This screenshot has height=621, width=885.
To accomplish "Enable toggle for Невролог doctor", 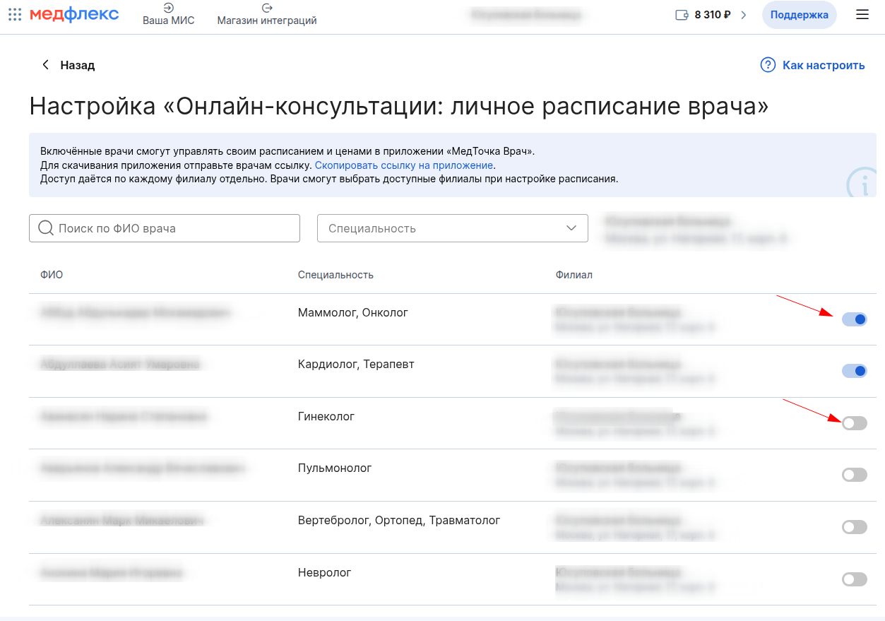I will click(x=854, y=579).
